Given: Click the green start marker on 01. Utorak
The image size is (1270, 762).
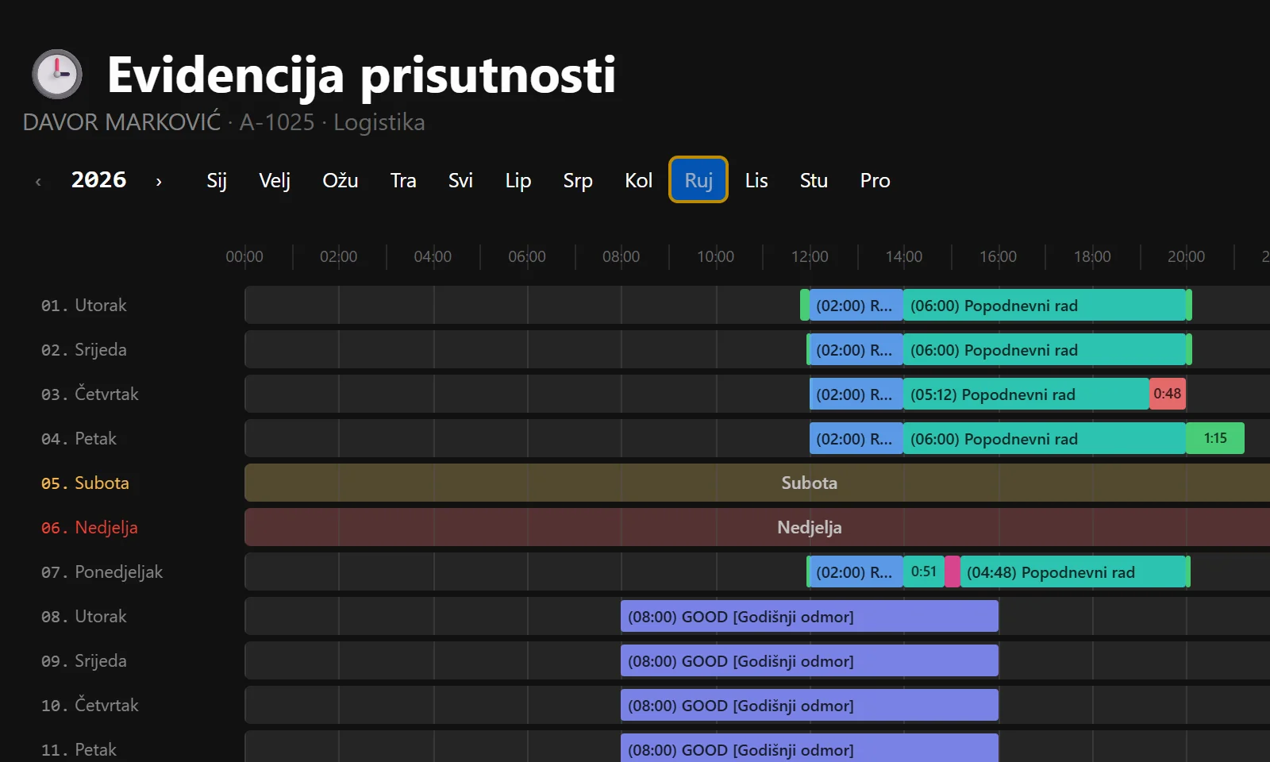Looking at the screenshot, I should [805, 306].
